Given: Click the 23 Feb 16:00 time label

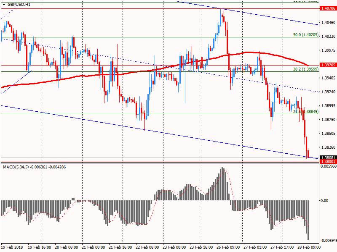Looking at the screenshot, I should [201, 247].
